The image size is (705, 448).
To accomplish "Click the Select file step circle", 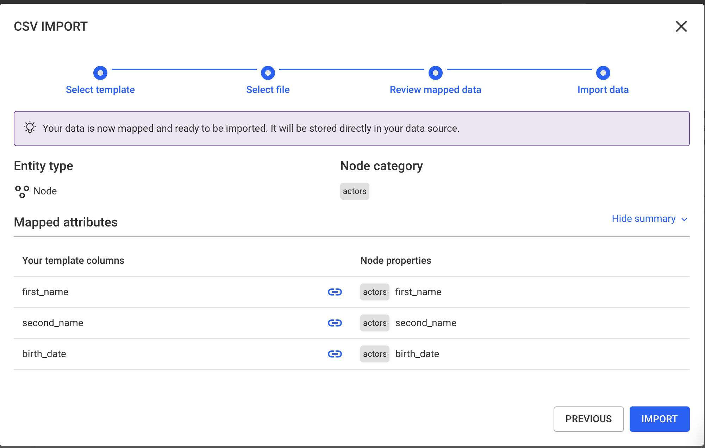I will (268, 73).
